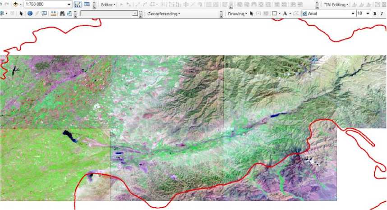
Task: Open the Select Features dropdown arrow
Action: point(6,14)
